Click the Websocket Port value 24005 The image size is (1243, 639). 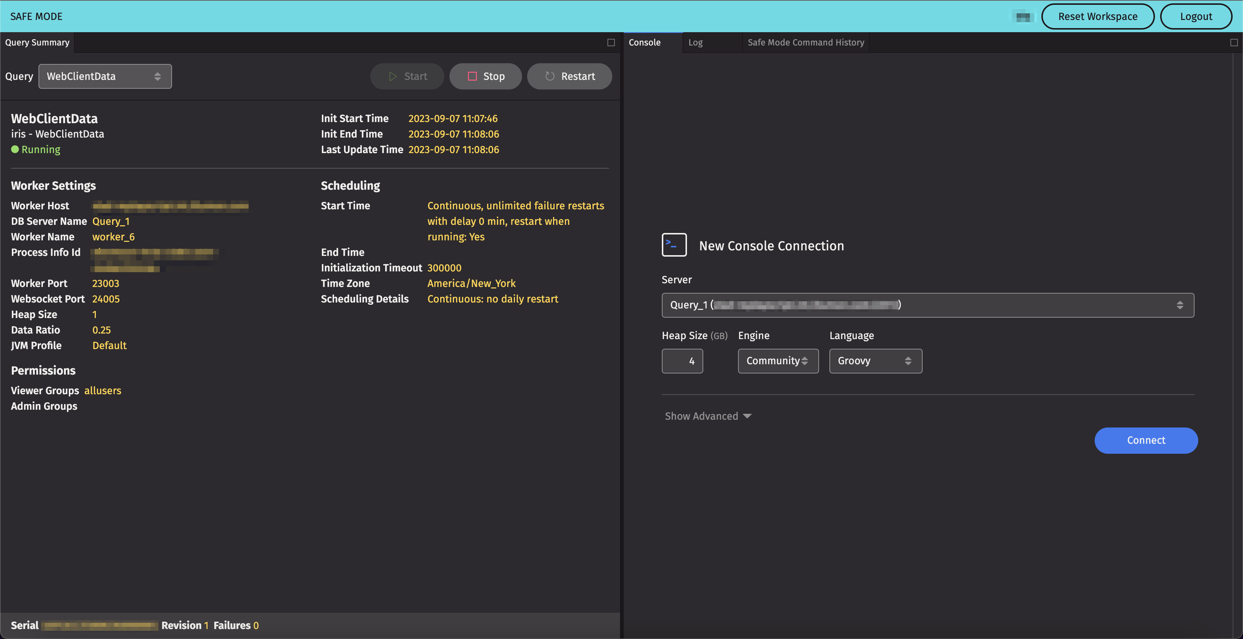[x=106, y=299]
